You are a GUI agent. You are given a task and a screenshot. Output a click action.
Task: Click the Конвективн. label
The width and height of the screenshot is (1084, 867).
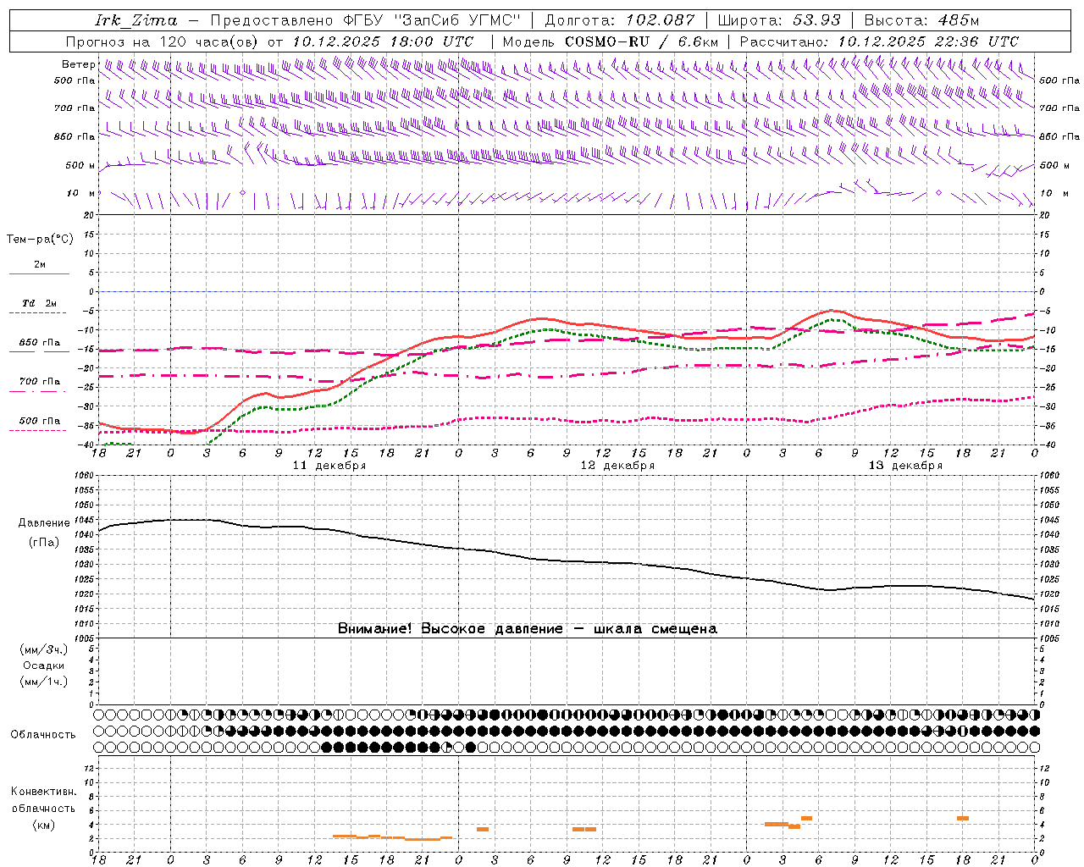44,792
